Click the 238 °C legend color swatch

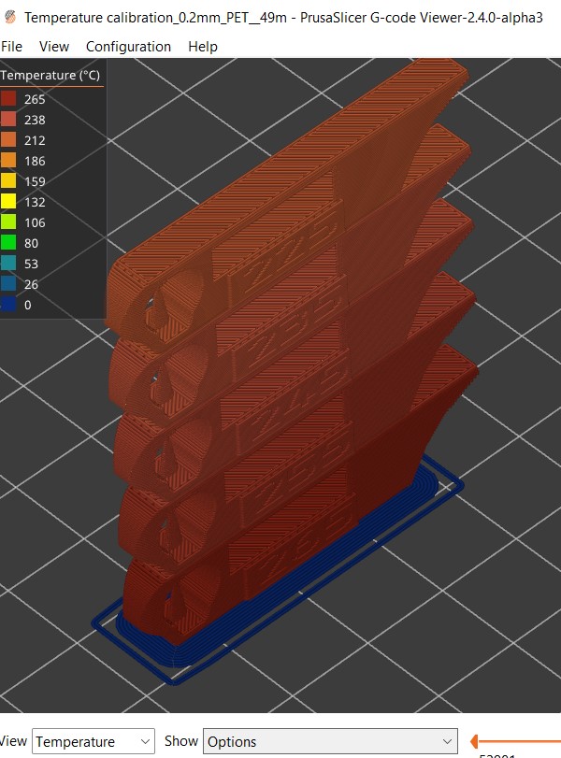coord(8,120)
